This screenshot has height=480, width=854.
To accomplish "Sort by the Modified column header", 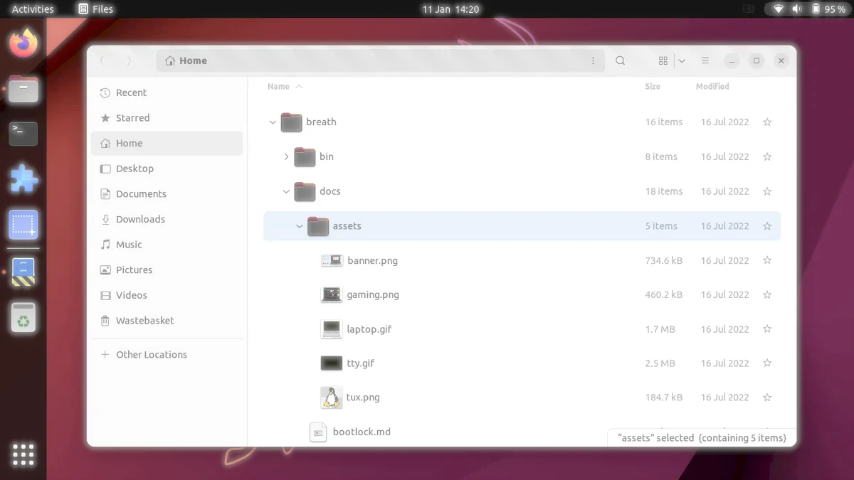I will (712, 87).
